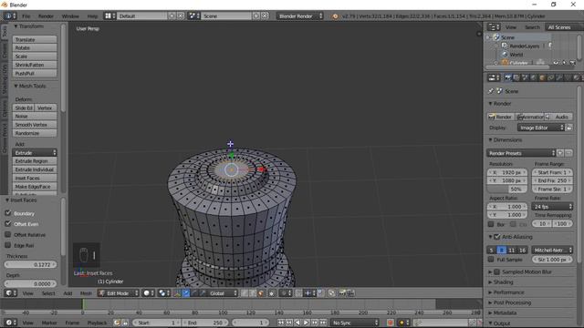This screenshot has width=584, height=328.
Task: Toggle the Offset Even checkbox
Action: click(x=8, y=224)
